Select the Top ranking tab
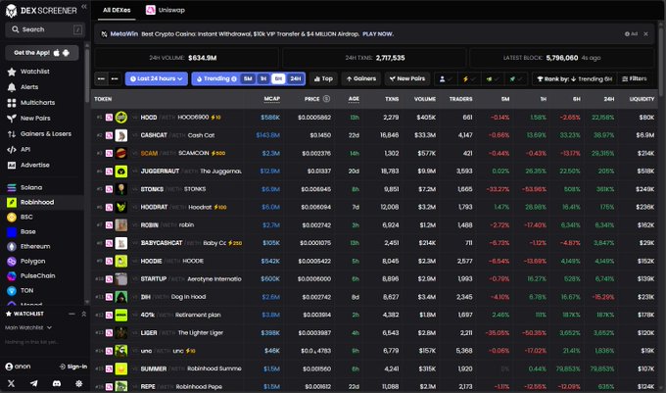 [x=323, y=78]
